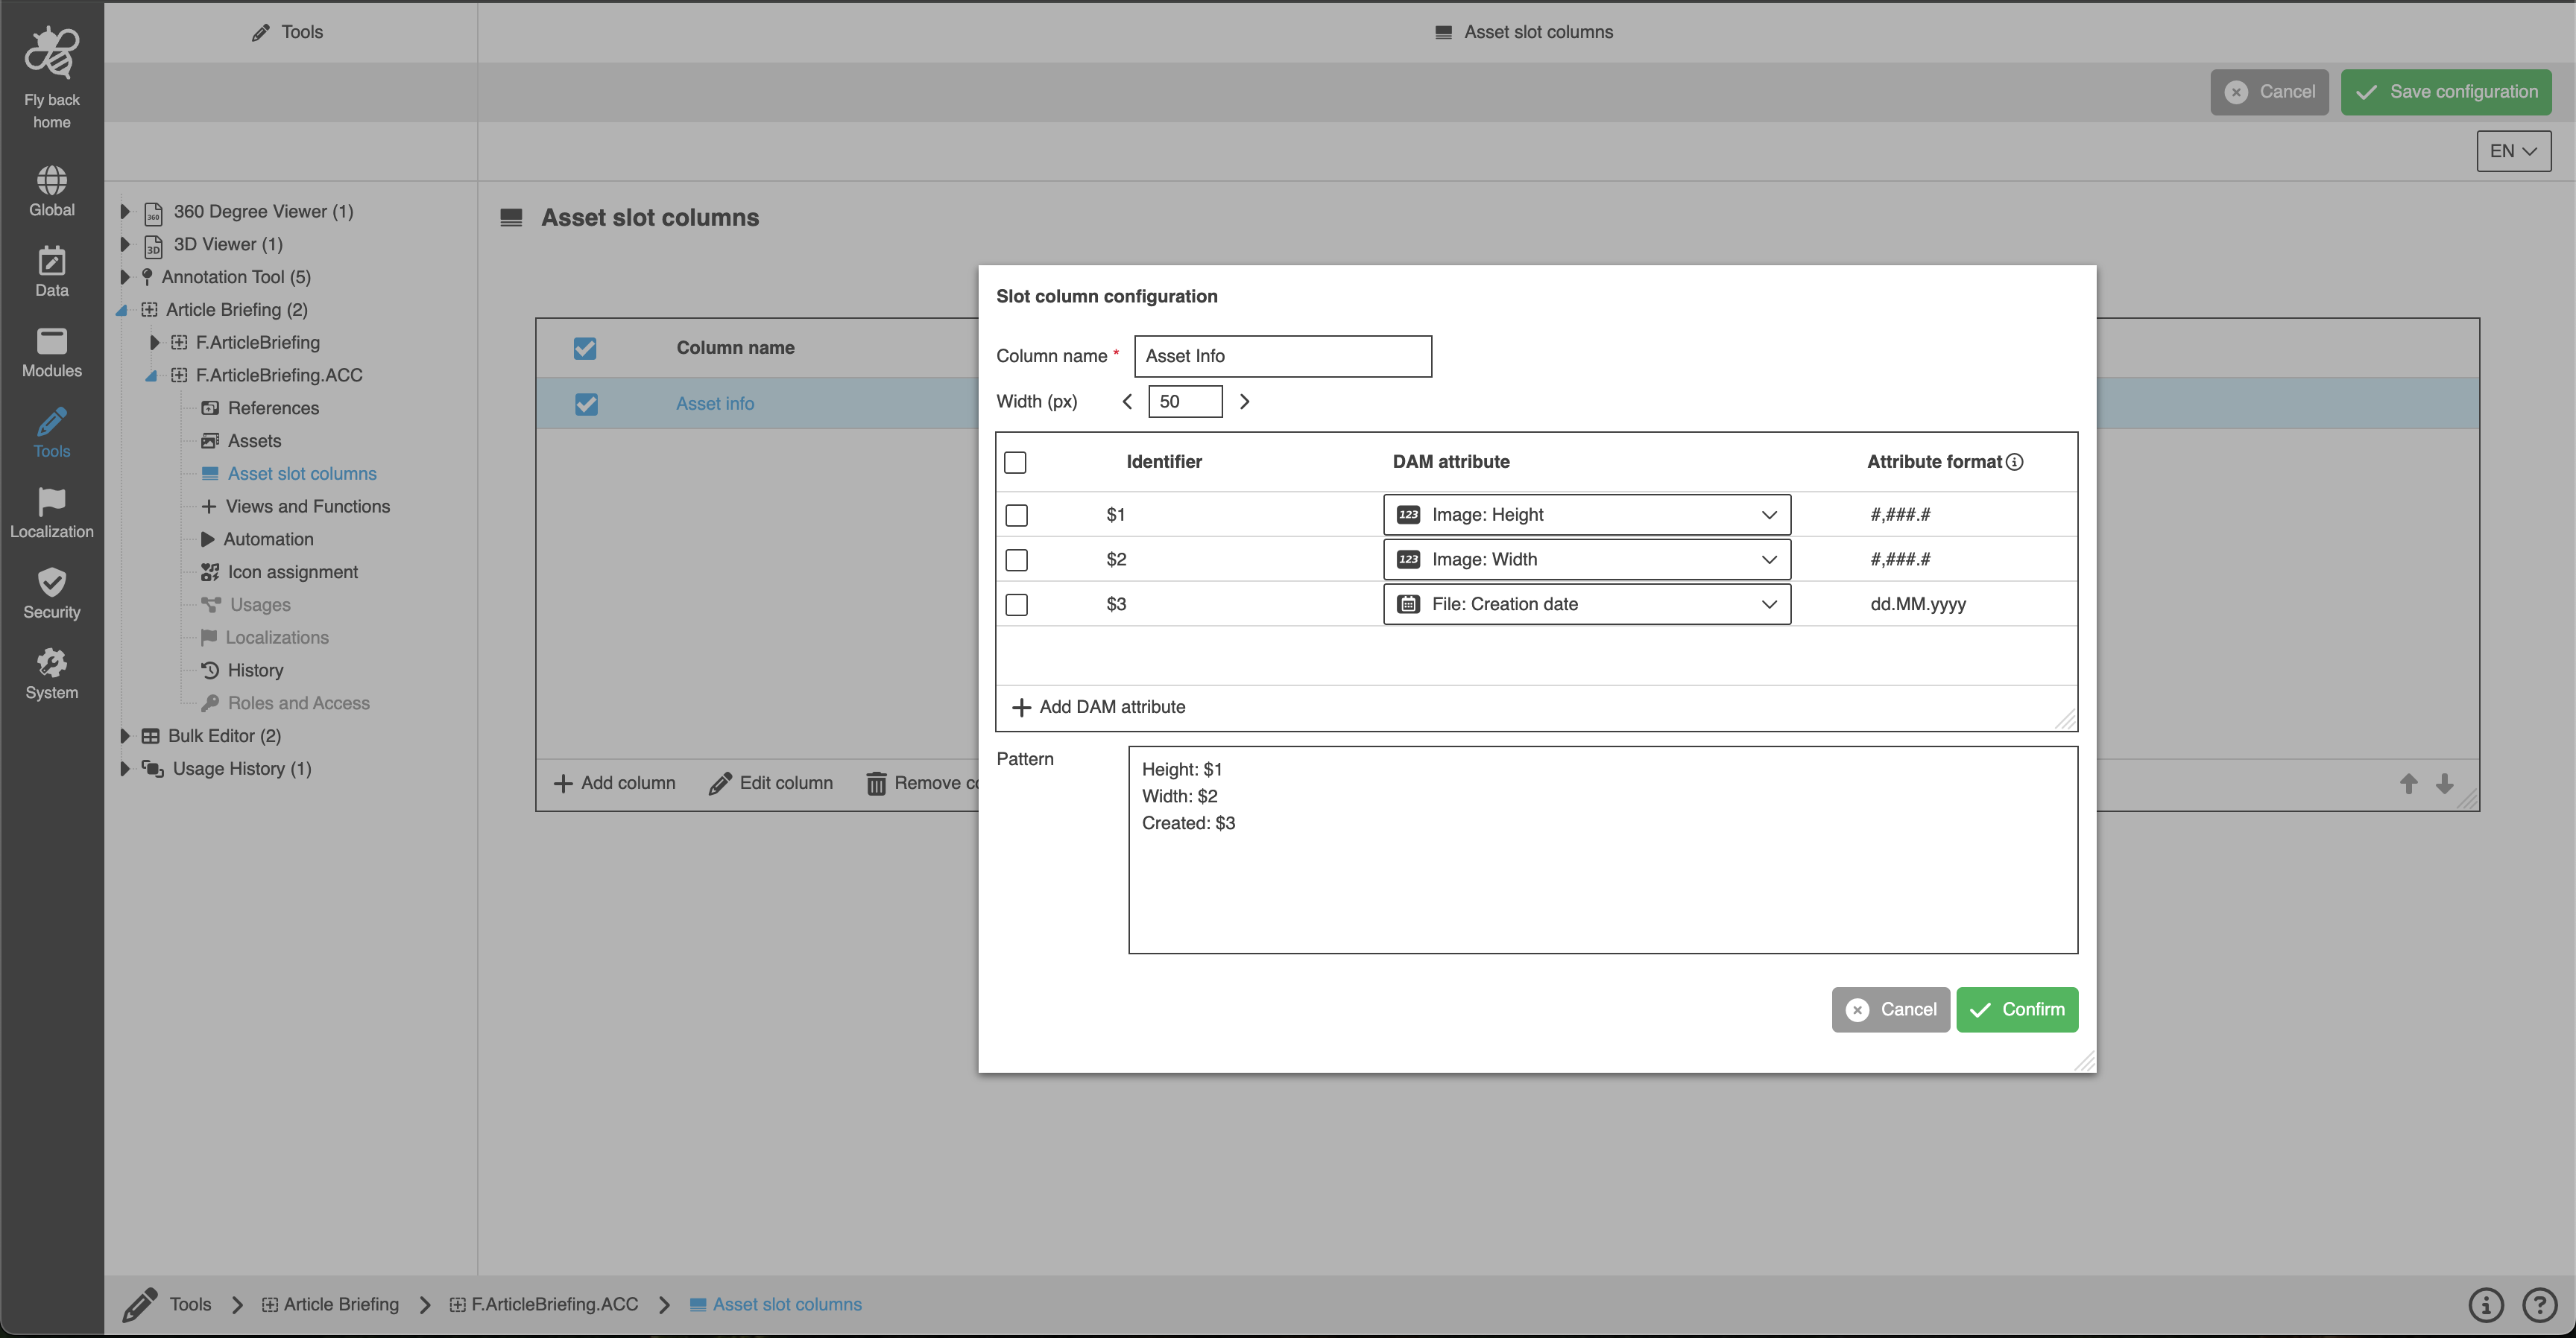
Task: Click the attribute format info icon
Action: (2013, 462)
